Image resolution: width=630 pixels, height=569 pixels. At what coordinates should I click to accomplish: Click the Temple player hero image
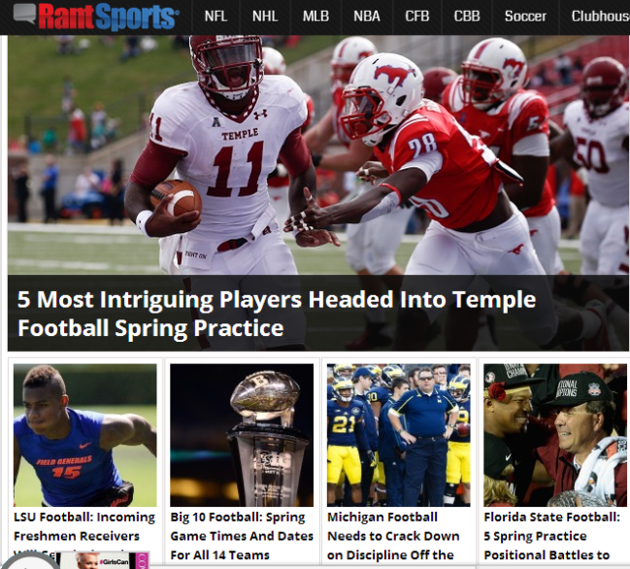click(x=318, y=155)
